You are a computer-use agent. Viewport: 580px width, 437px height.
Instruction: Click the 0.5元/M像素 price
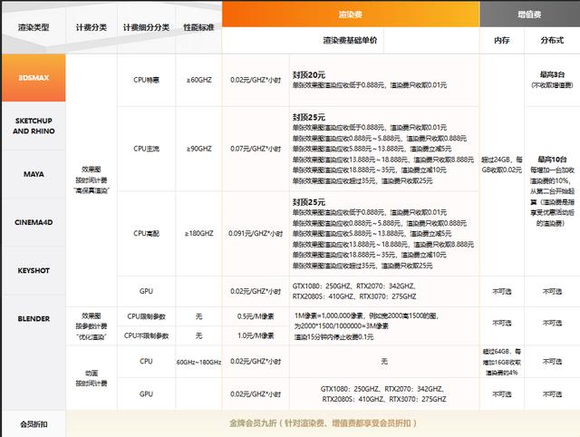point(256,316)
